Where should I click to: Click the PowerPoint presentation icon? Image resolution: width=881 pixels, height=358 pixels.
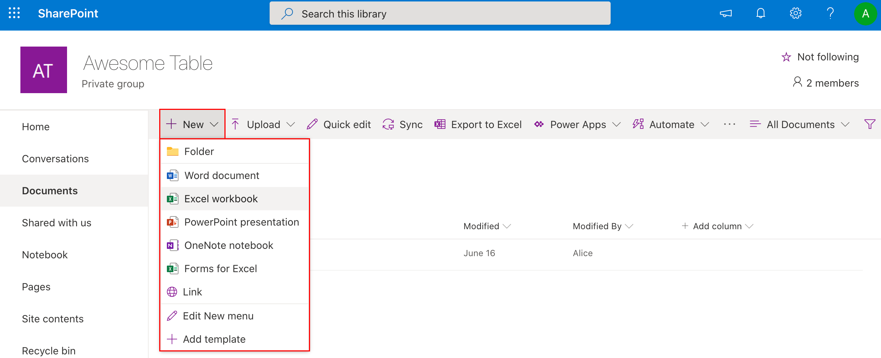click(x=172, y=222)
